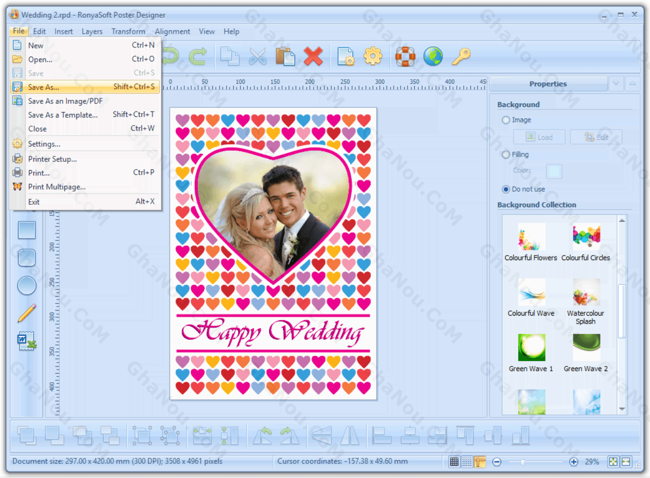Click the Load background image button
Viewport: 650px width, 478px height.
point(539,137)
